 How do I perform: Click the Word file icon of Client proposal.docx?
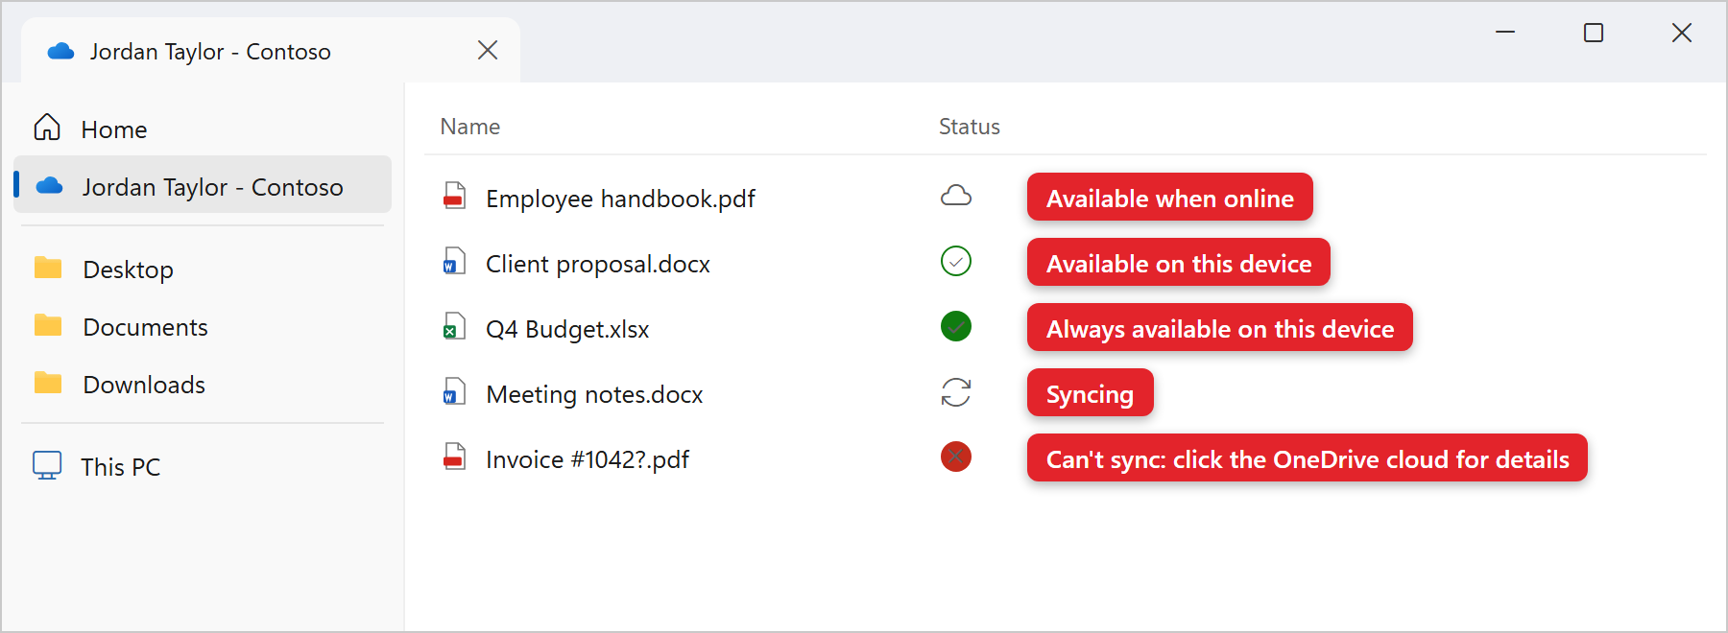(x=454, y=261)
